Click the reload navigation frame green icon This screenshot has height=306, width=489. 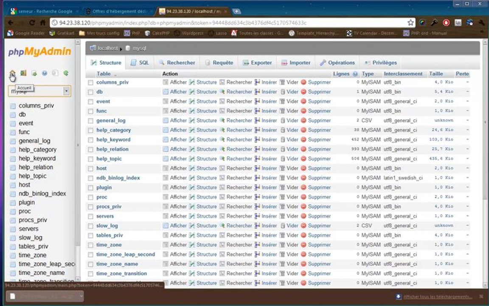coord(66,73)
